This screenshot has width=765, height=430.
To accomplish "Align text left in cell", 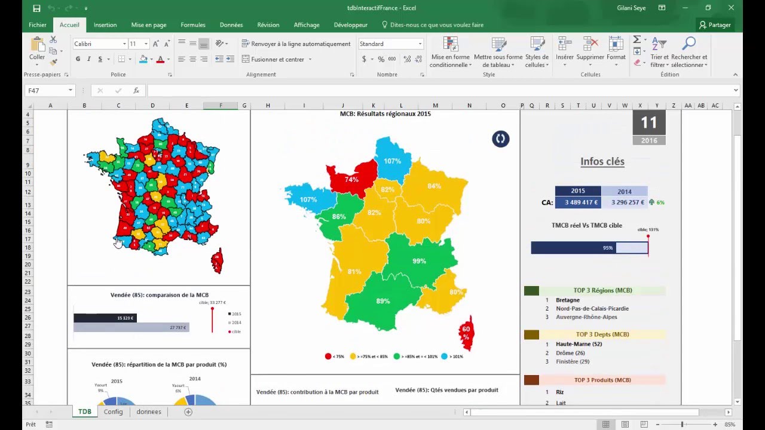I will pyautogui.click(x=182, y=59).
